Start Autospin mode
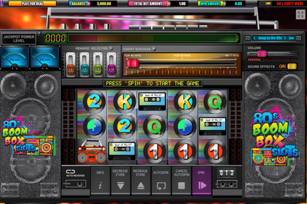Screen dimensions: 307x204 point(161,181)
